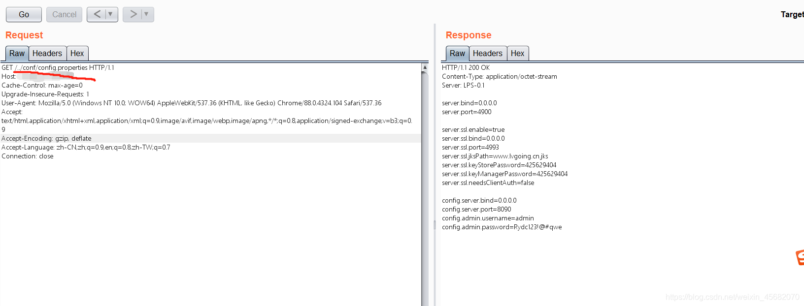Click the HTTP/1.1 200 OK status line
804x306 pixels.
point(466,67)
